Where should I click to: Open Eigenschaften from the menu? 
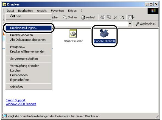(x=29, y=80)
